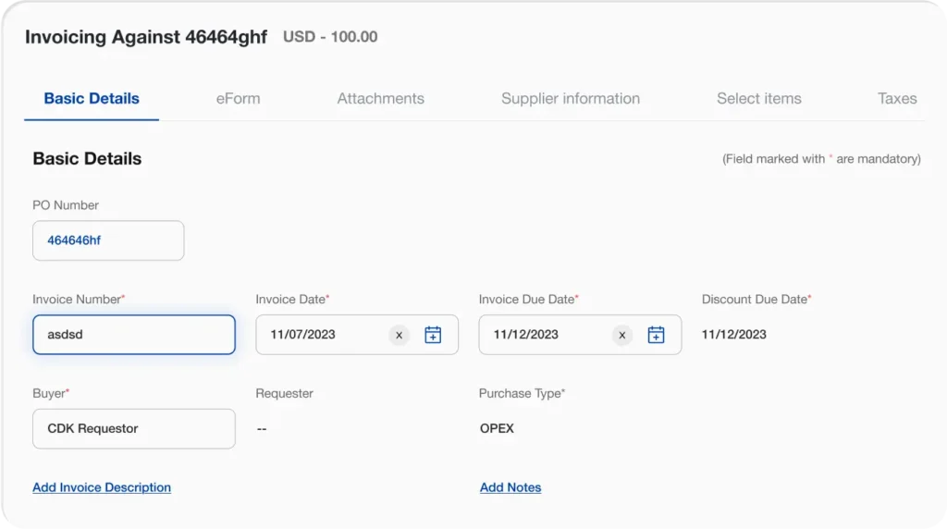This screenshot has width=947, height=529.
Task: Clear the Invoice Date value 11/07/2023
Action: pyautogui.click(x=399, y=335)
